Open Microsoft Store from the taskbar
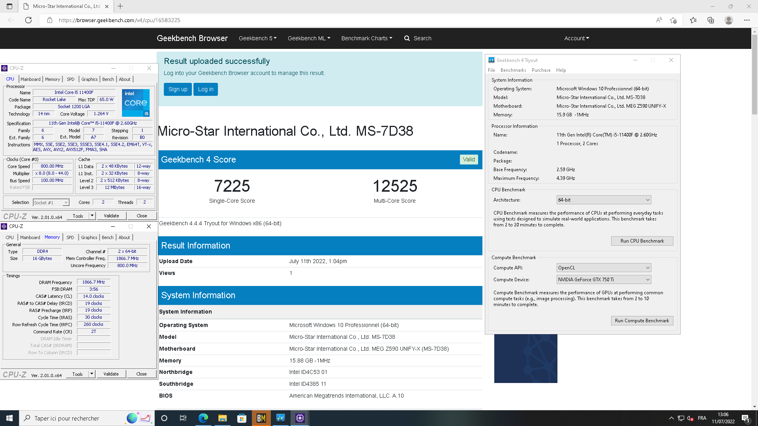 pyautogui.click(x=242, y=418)
